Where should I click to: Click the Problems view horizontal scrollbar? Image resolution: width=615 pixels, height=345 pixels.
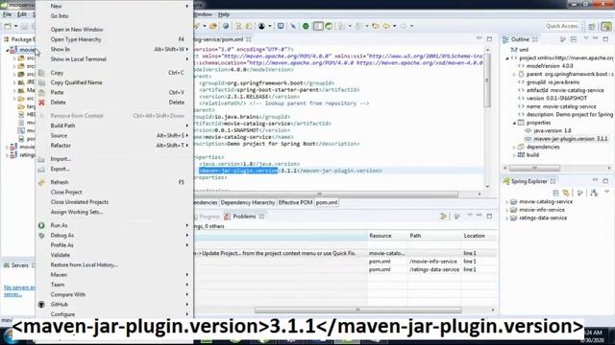tap(357, 310)
